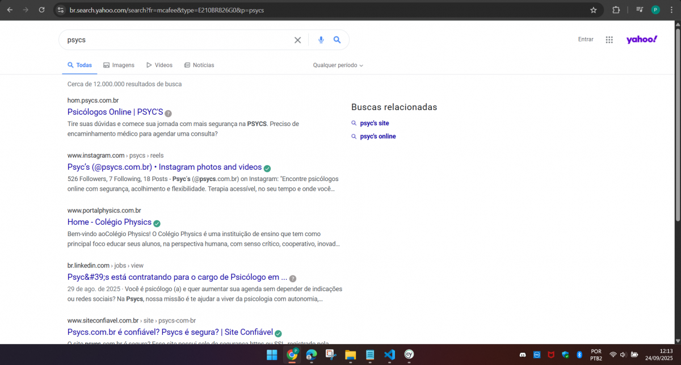
Task: Select related search psyc's online
Action: click(377, 136)
